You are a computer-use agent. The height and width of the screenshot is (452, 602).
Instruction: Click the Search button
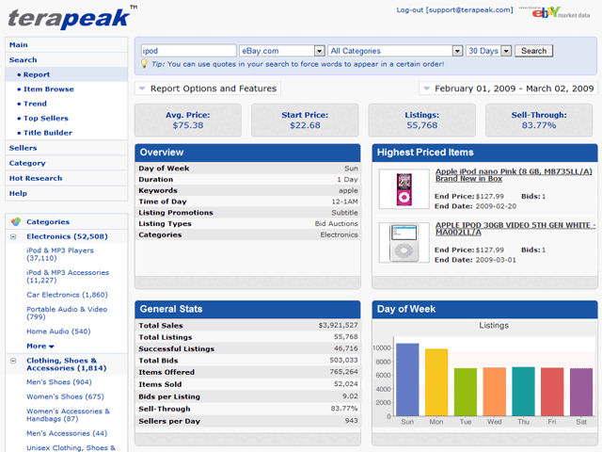point(533,51)
